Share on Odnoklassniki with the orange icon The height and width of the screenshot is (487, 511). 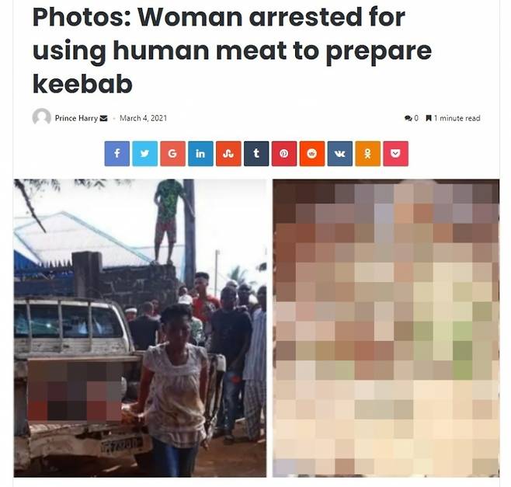coord(368,154)
